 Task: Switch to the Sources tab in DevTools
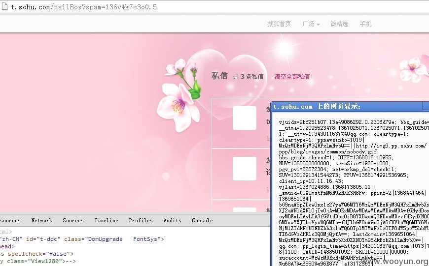(x=73, y=220)
